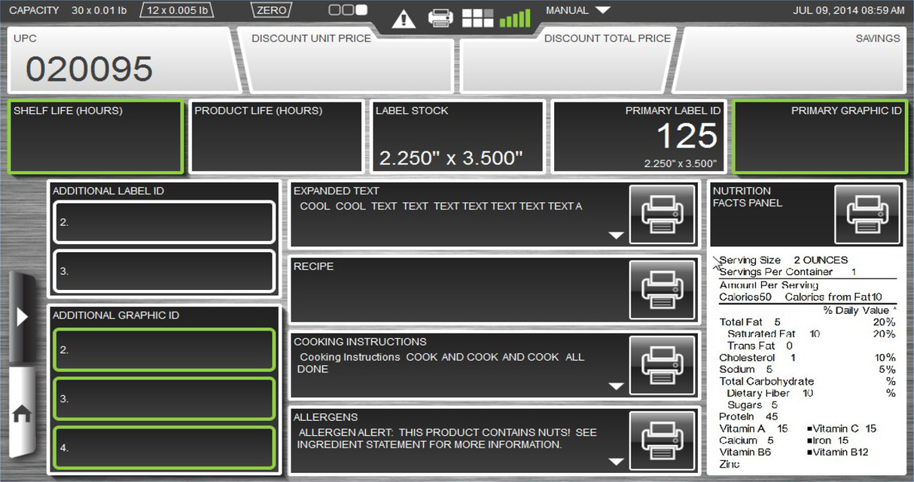
Task: Select the 12 x 0.005 lb range tab
Action: pyautogui.click(x=176, y=10)
